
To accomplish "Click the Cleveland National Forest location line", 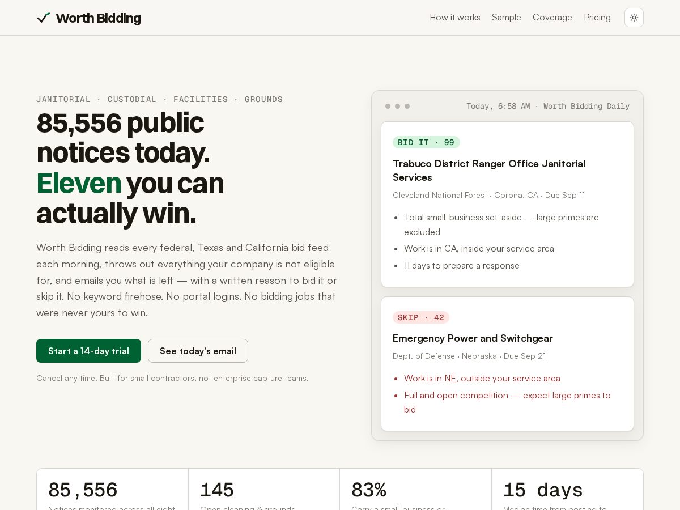I will click(x=489, y=195).
